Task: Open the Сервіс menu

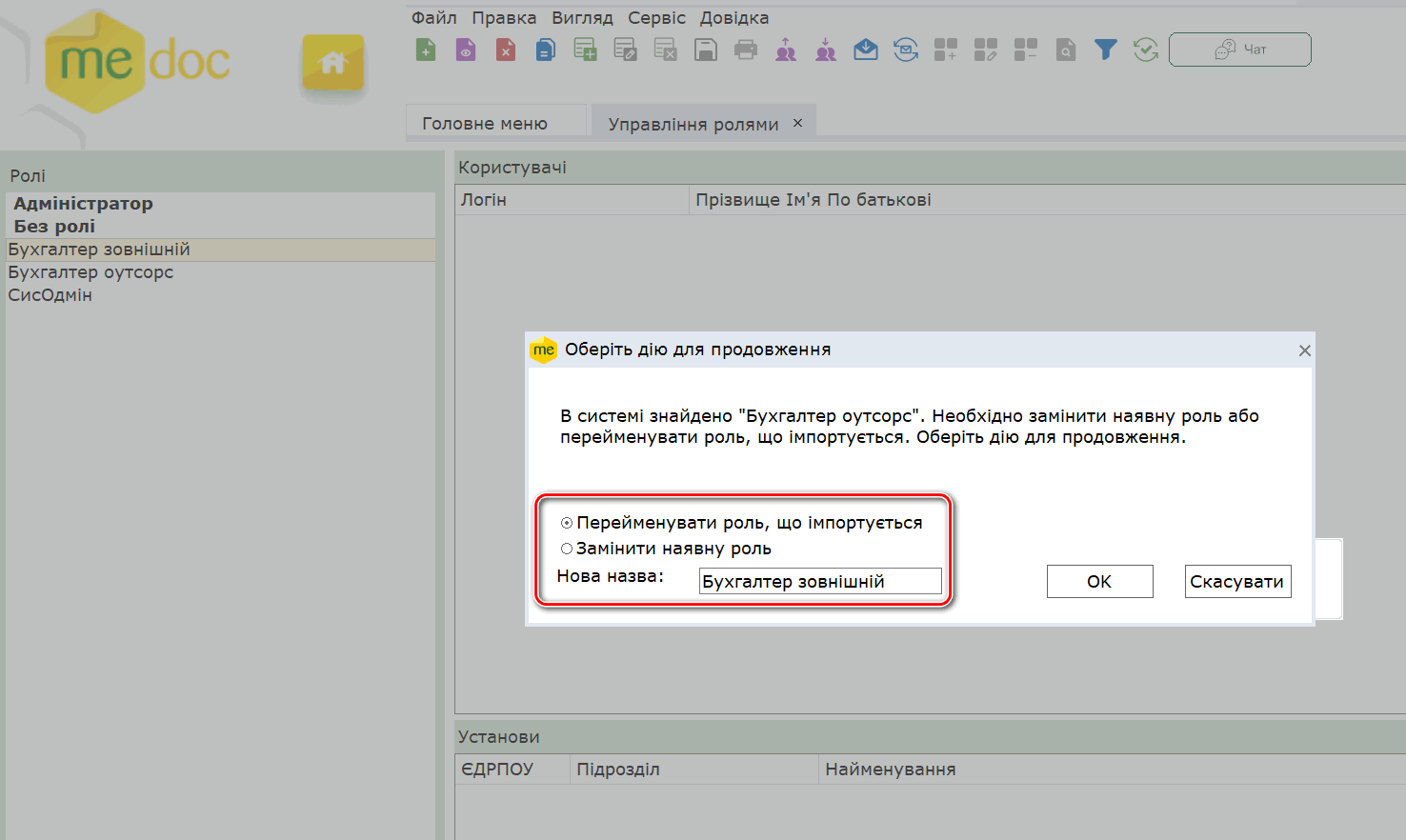Action: (x=656, y=18)
